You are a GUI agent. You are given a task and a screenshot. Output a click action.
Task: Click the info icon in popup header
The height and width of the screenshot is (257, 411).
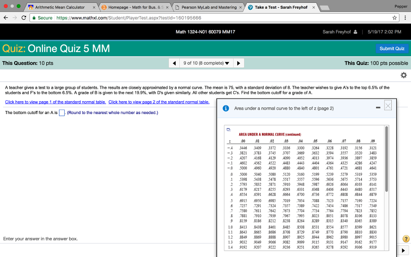(x=226, y=108)
